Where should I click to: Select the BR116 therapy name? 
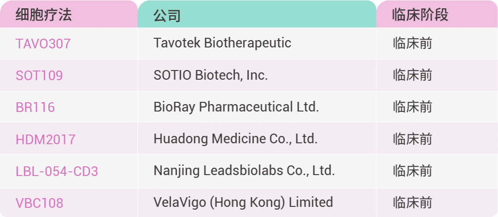pyautogui.click(x=35, y=107)
